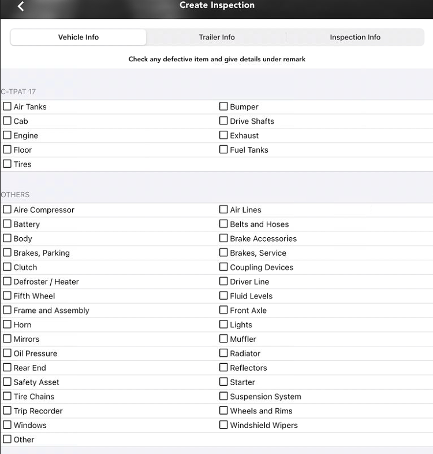Mark Oil Pressure as defective
The image size is (433, 454).
(8, 353)
